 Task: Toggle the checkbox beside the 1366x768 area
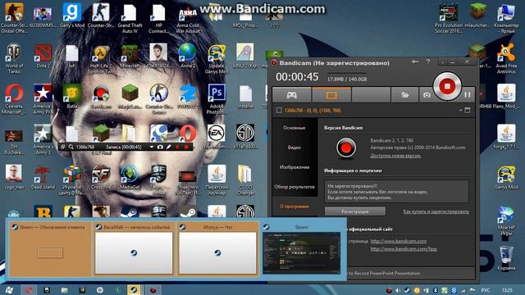click(279, 110)
